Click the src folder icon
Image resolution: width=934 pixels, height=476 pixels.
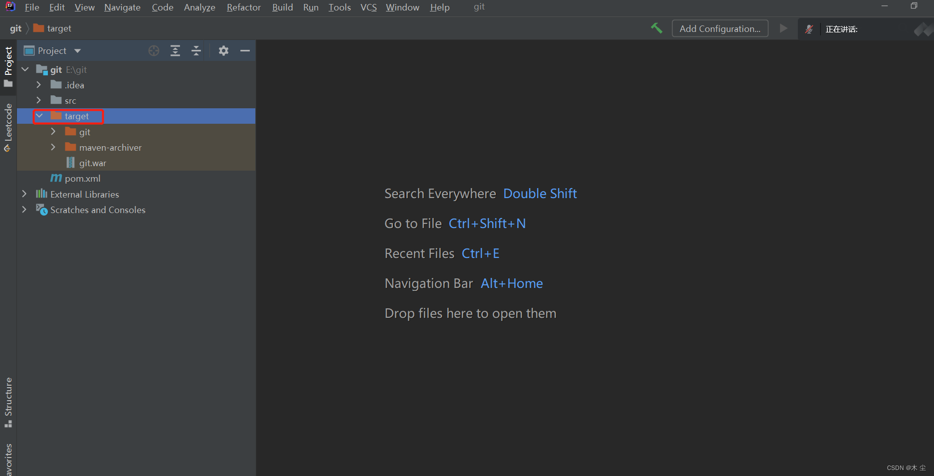pos(56,100)
